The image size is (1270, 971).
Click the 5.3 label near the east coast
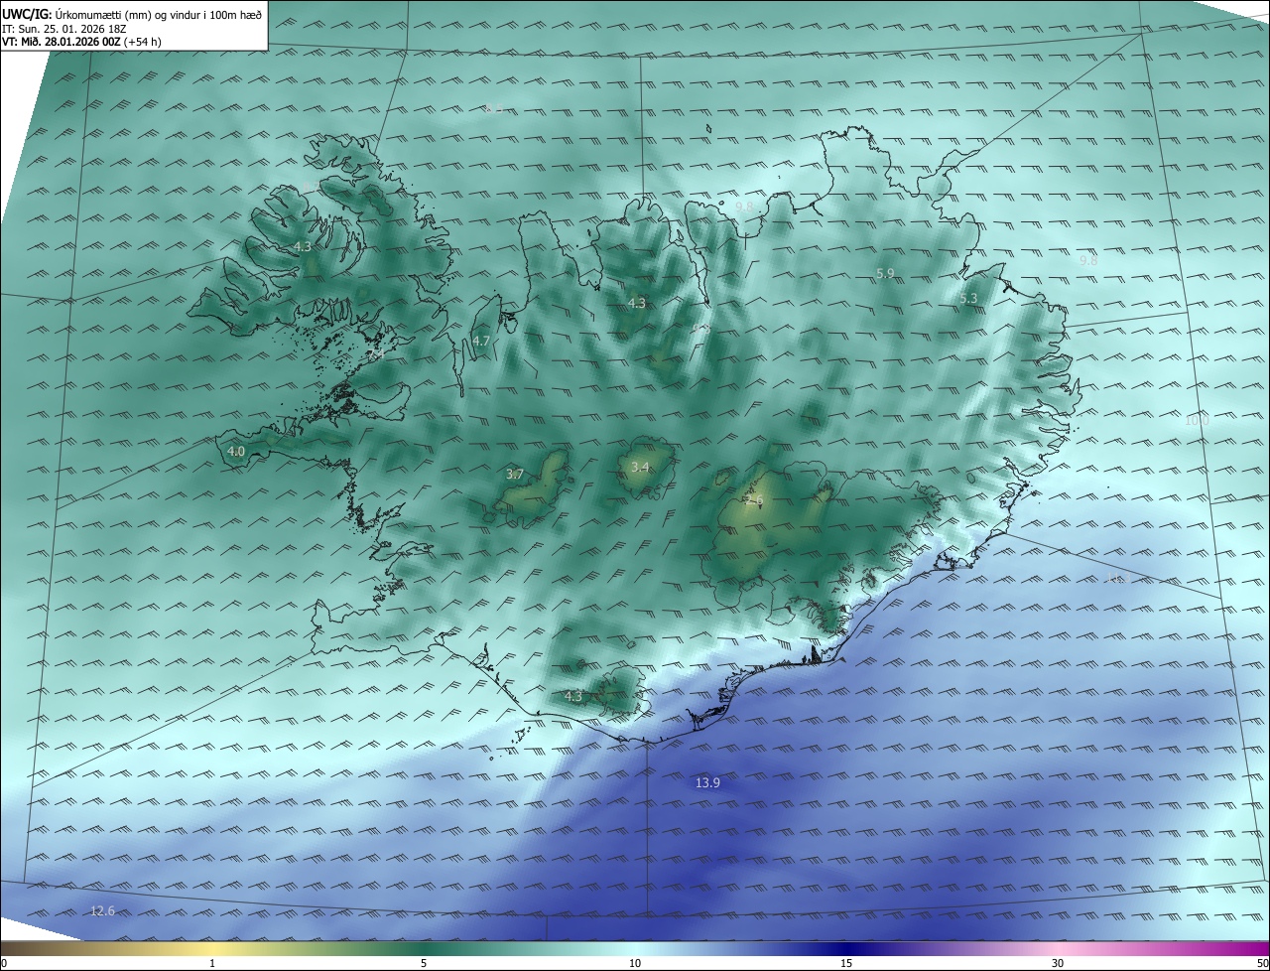coord(968,298)
